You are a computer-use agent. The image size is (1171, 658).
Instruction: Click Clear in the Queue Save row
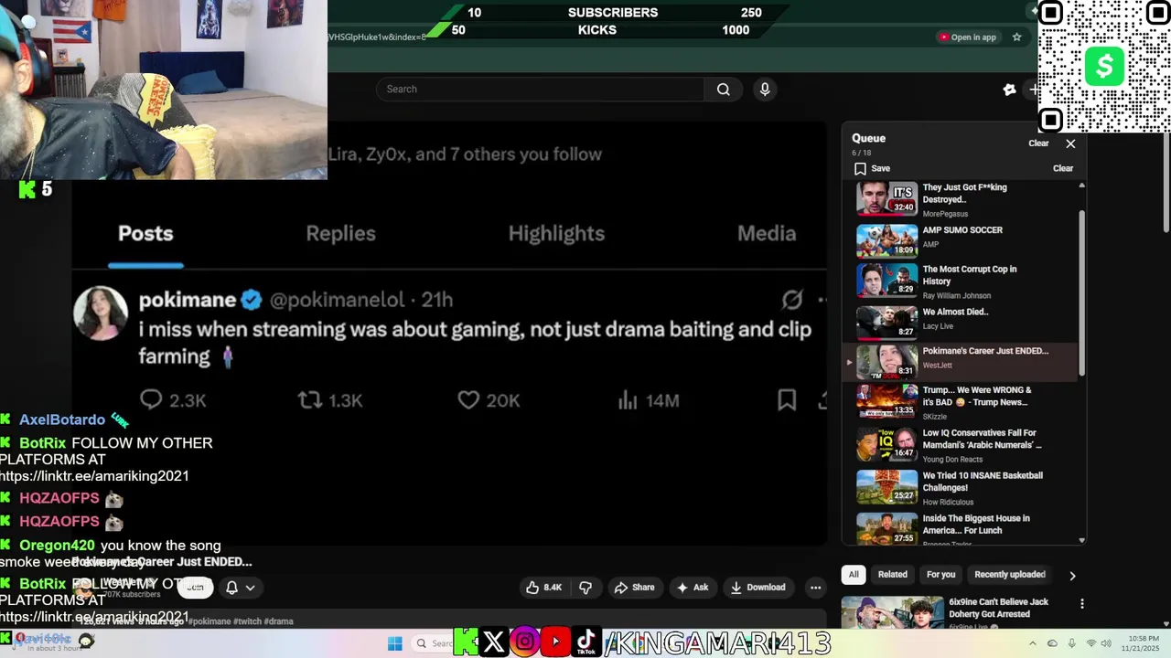point(1063,168)
